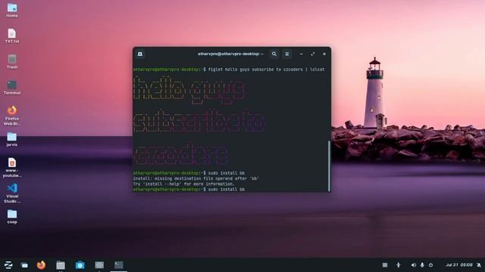
Task: Open a new tab in the terminal
Action: pos(139,54)
